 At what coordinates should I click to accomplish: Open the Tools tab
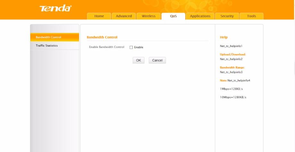coord(251,16)
